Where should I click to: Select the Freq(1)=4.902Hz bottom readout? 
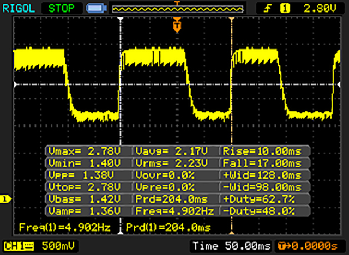tap(65, 227)
